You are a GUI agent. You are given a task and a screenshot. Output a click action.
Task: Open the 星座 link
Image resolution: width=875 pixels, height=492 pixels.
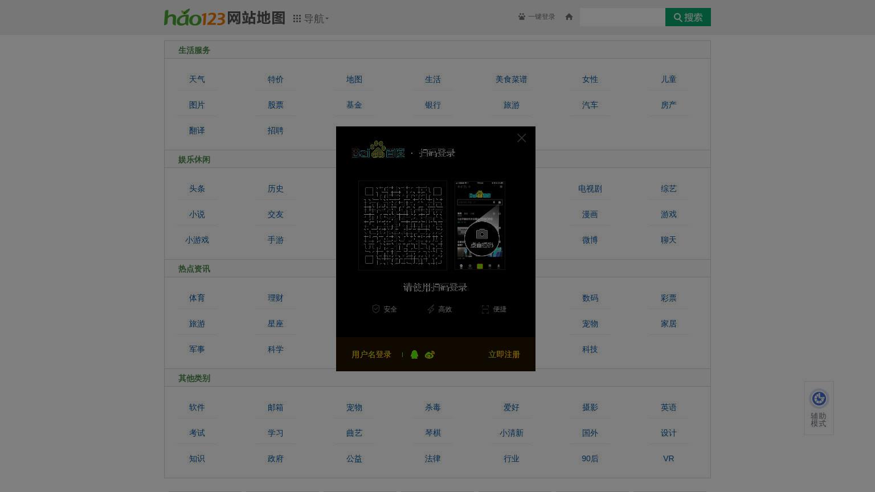[276, 323]
